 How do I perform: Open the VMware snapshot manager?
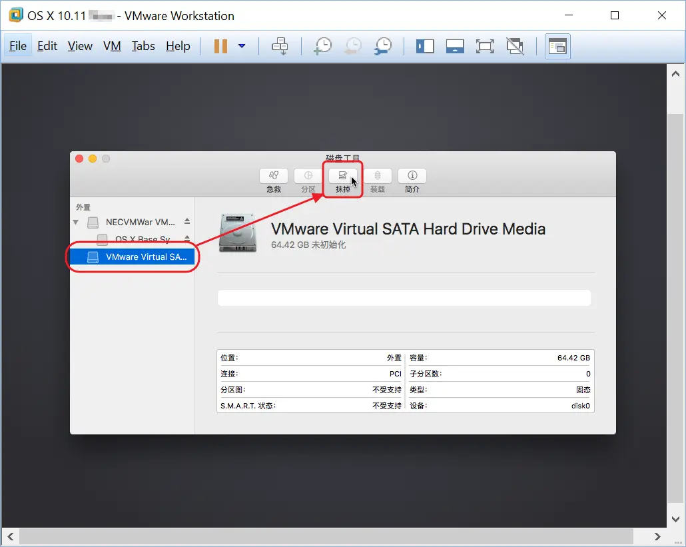coord(382,46)
